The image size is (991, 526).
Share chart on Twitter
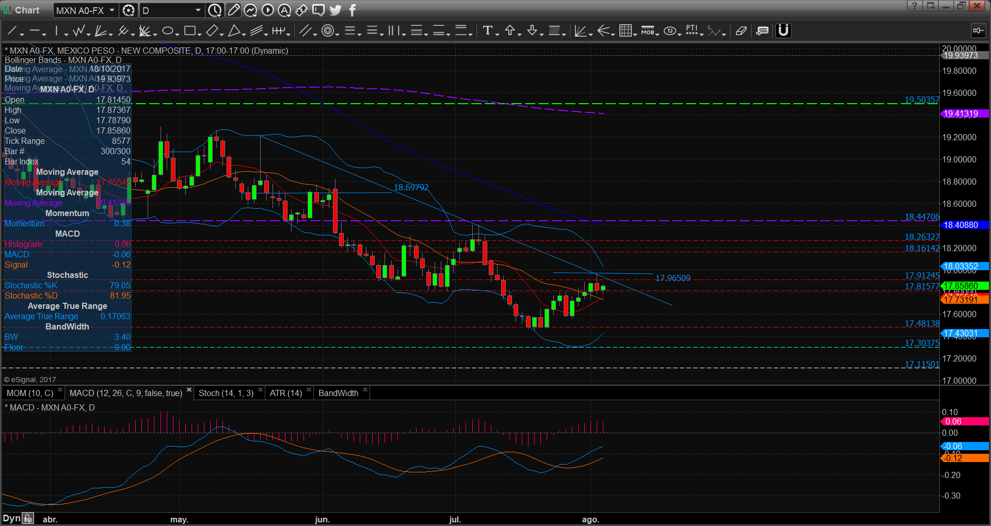click(x=335, y=10)
